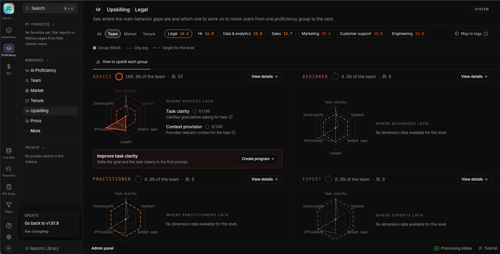Click info icon next to Context provision description
Screen dimensions: 500x254
233,133
